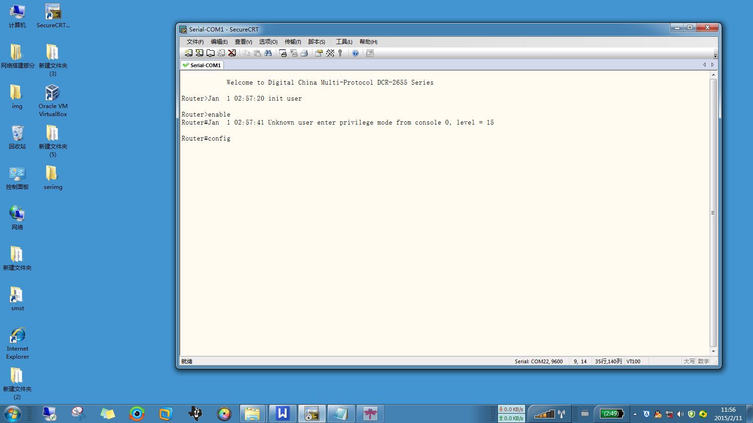Screen dimensions: 753x423
Task: Click the Paste icon in the toolbar
Action: [x=257, y=53]
